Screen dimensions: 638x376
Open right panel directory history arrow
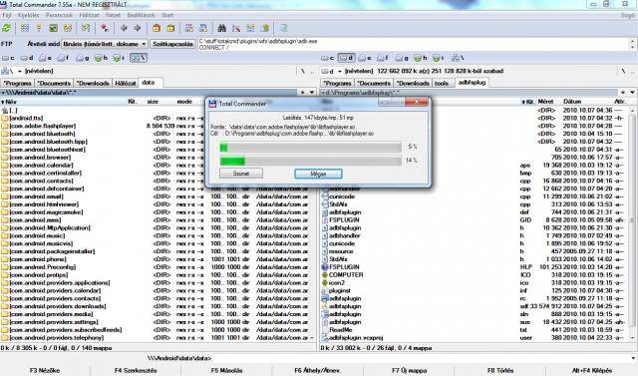632,93
